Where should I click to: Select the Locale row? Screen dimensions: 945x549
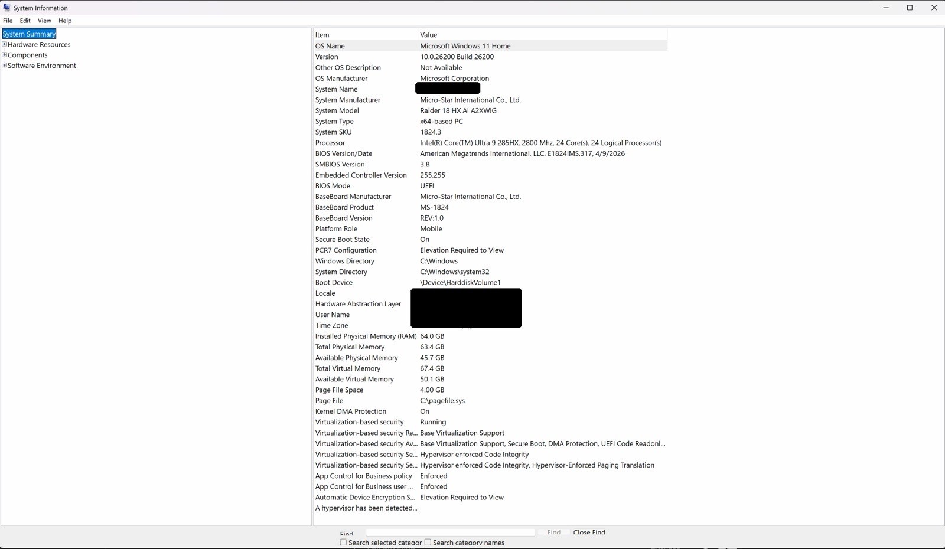[x=490, y=293]
